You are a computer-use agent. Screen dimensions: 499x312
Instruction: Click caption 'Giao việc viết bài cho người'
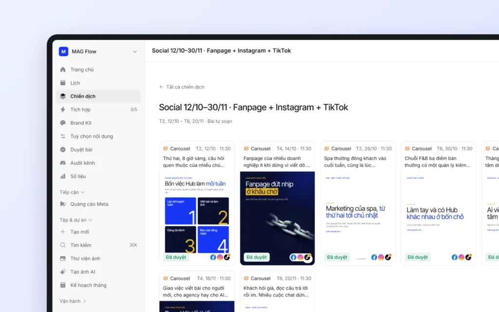point(194,288)
